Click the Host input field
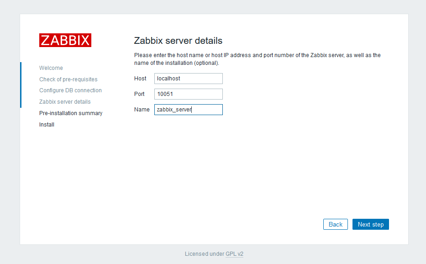The image size is (426, 264). click(189, 79)
